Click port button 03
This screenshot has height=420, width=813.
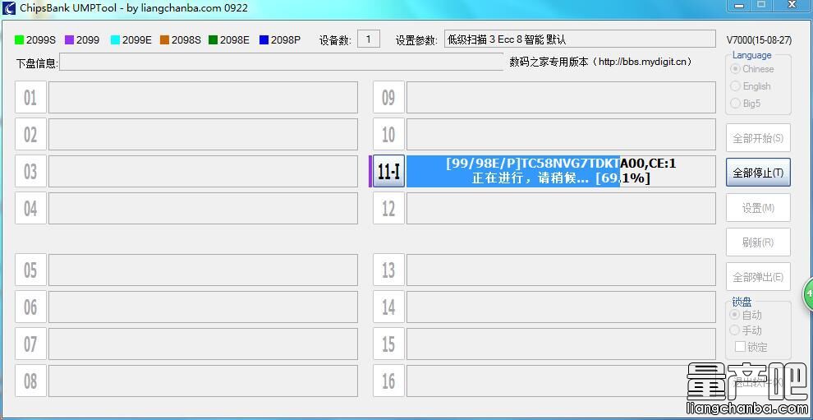(30, 171)
